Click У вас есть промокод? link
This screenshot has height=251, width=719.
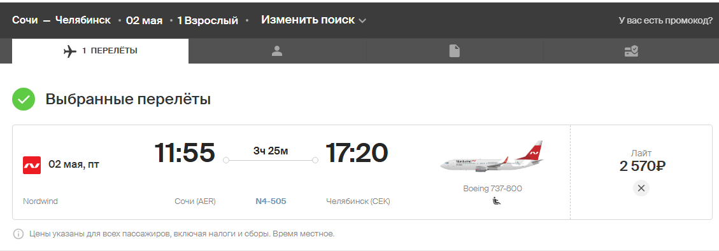(666, 20)
